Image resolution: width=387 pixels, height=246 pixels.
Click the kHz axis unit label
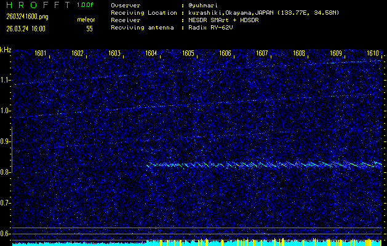(6, 50)
